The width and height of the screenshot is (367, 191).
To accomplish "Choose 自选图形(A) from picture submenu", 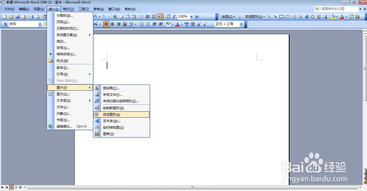I will (121, 114).
